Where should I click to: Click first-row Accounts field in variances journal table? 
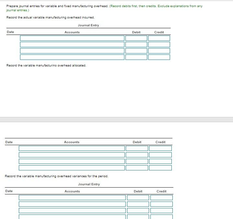pyautogui.click(x=72, y=198)
